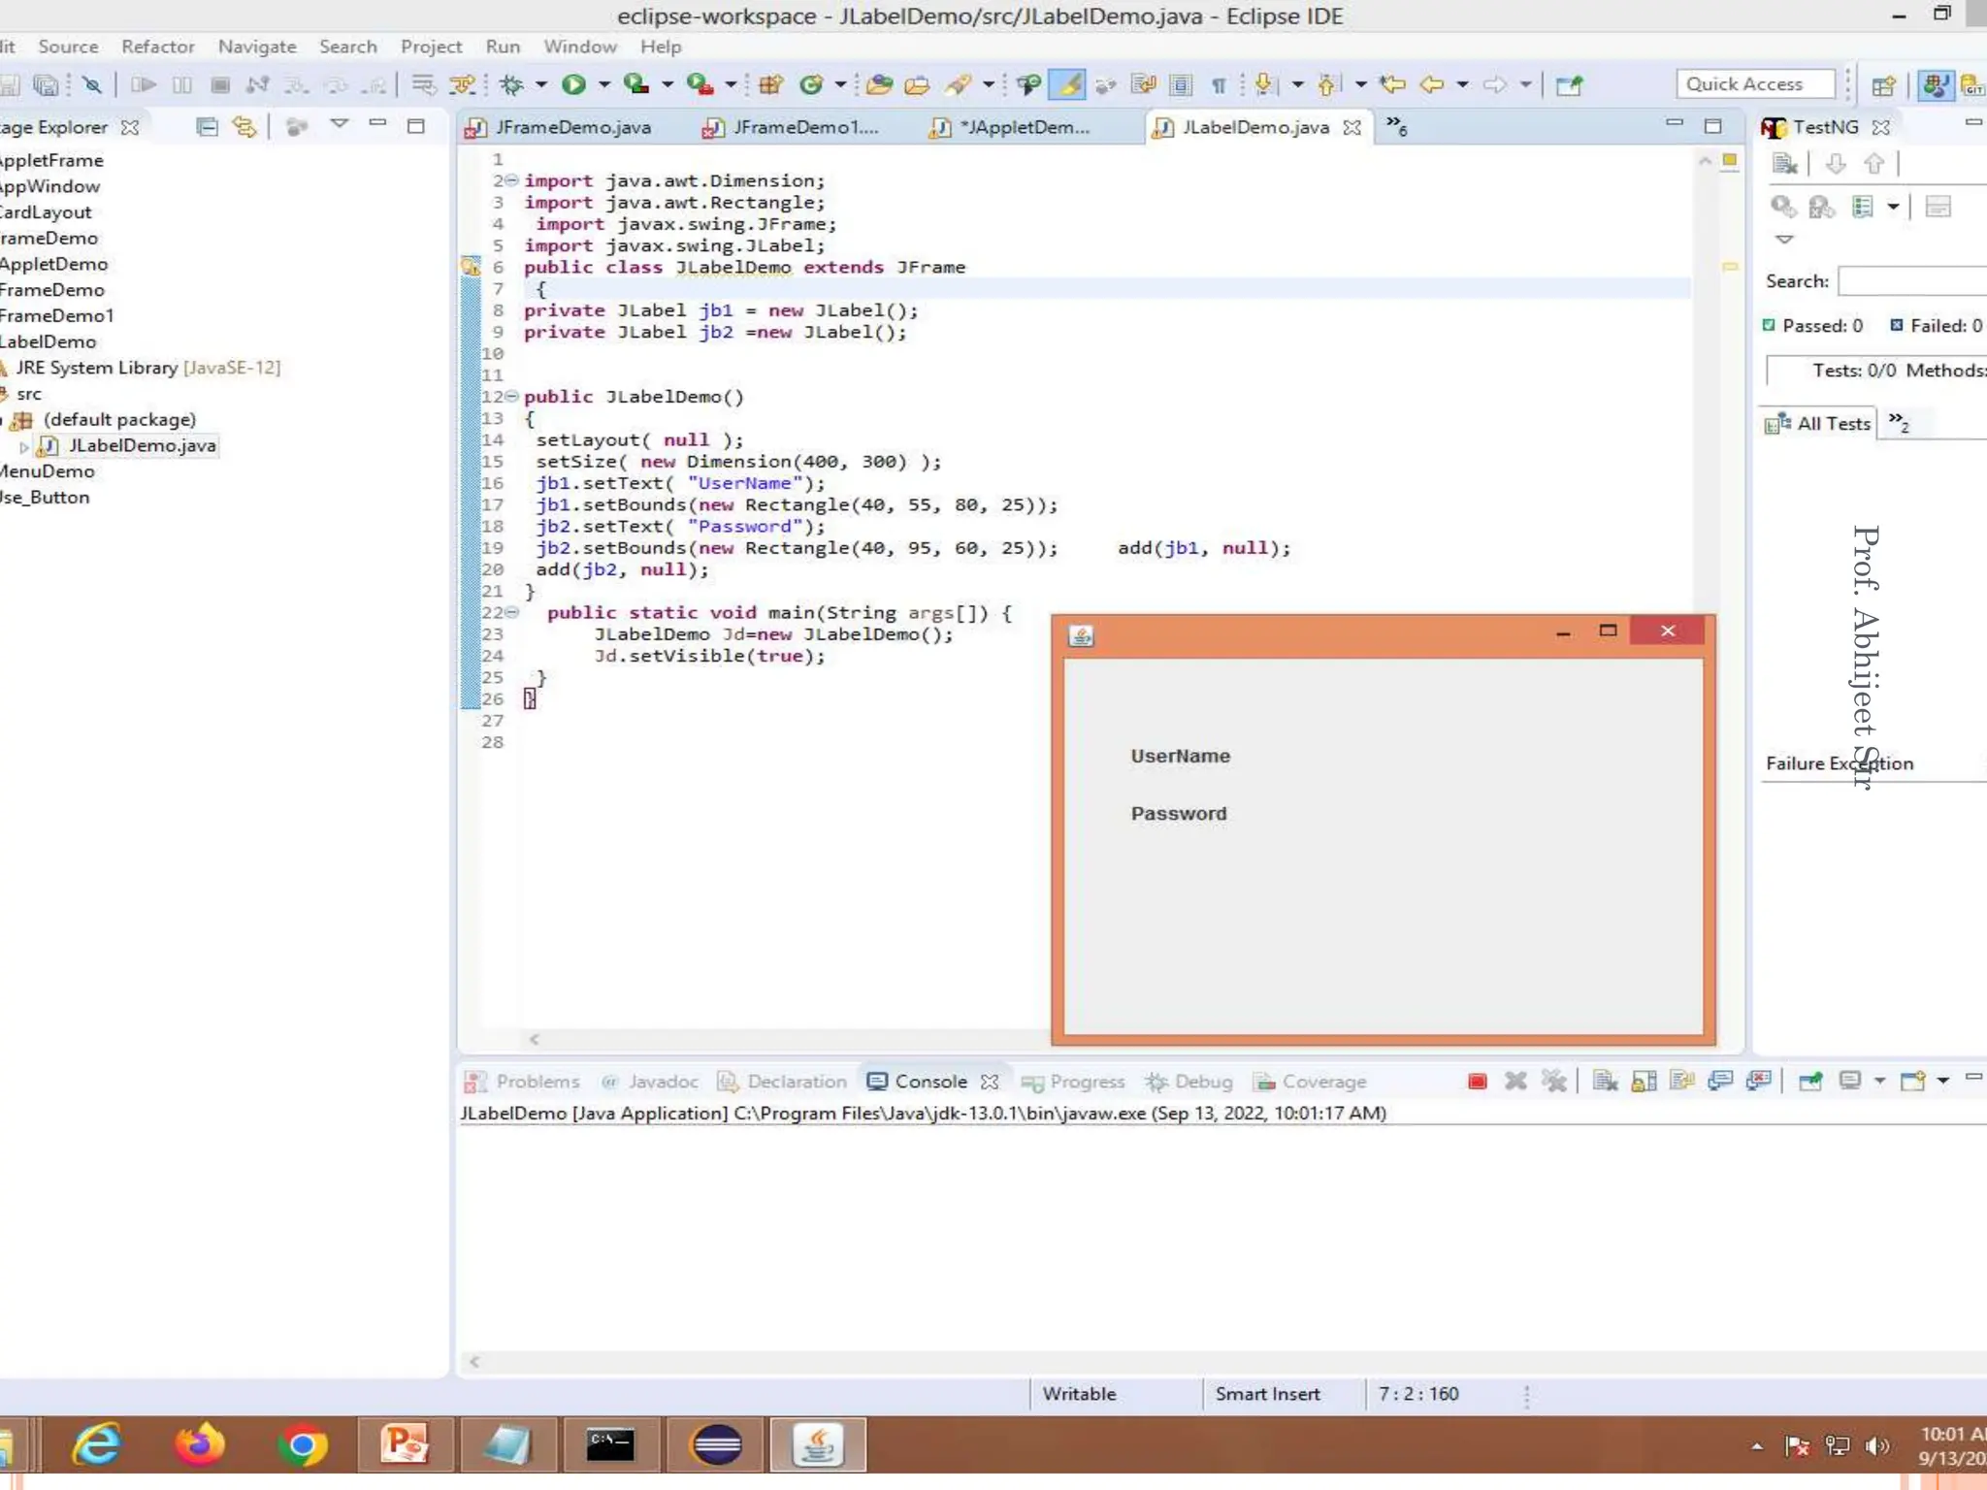Image resolution: width=1987 pixels, height=1490 pixels.
Task: Collapse the main method fold at line 22
Action: [511, 612]
